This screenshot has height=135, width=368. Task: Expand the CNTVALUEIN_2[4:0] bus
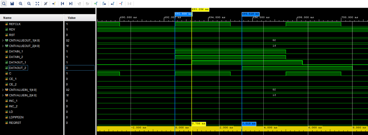coord(3,95)
